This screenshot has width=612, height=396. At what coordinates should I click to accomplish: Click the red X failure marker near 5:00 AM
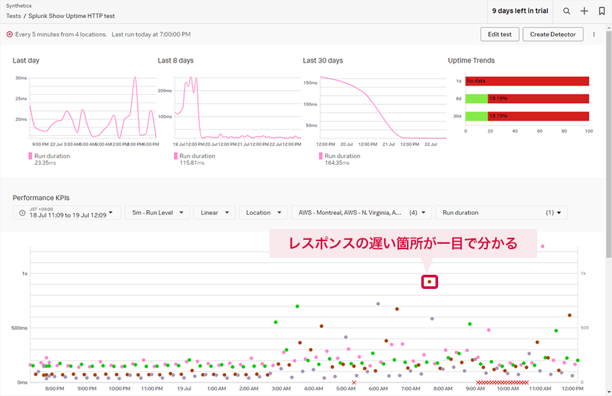pos(354,383)
